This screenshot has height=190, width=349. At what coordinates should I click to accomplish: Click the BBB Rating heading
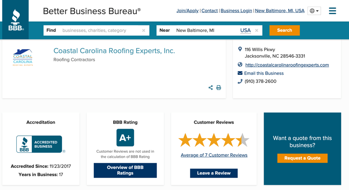click(125, 122)
